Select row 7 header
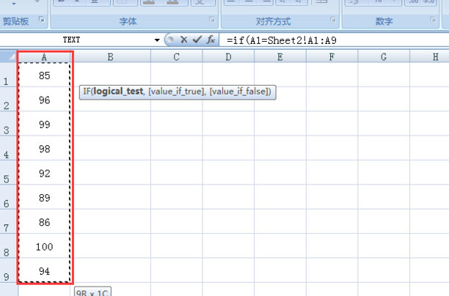 click(9, 221)
